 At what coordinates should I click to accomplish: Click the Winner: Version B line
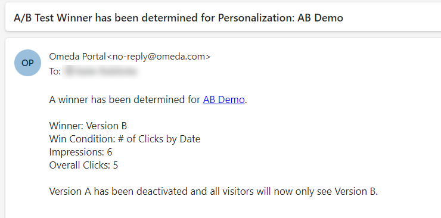coord(88,126)
